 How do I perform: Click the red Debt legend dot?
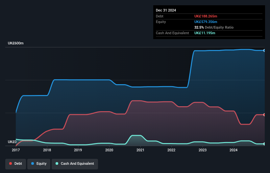pos(11,163)
